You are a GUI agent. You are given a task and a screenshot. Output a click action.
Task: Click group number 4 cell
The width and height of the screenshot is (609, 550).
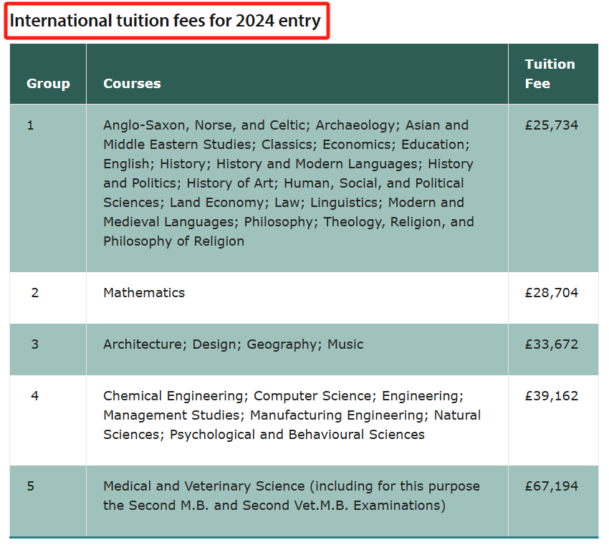pos(48,420)
